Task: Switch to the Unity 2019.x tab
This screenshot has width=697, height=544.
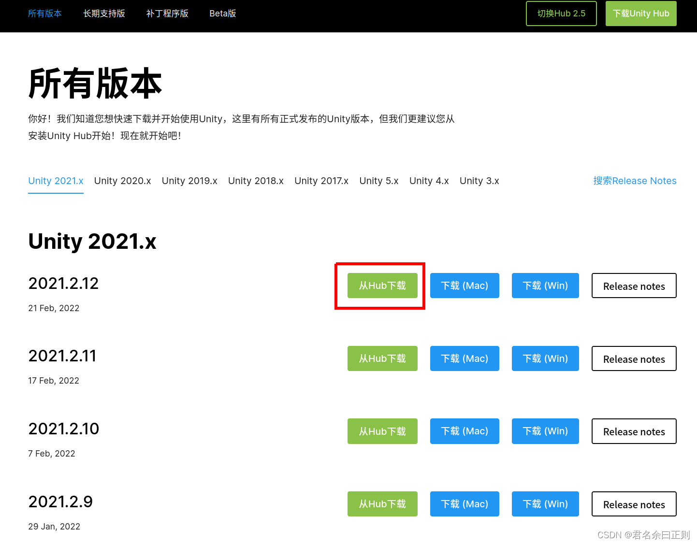Action: [189, 181]
